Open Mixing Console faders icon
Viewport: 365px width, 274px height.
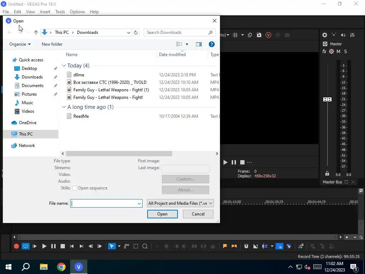(x=353, y=35)
